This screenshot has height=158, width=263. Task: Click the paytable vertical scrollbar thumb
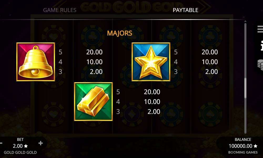(x=245, y=88)
